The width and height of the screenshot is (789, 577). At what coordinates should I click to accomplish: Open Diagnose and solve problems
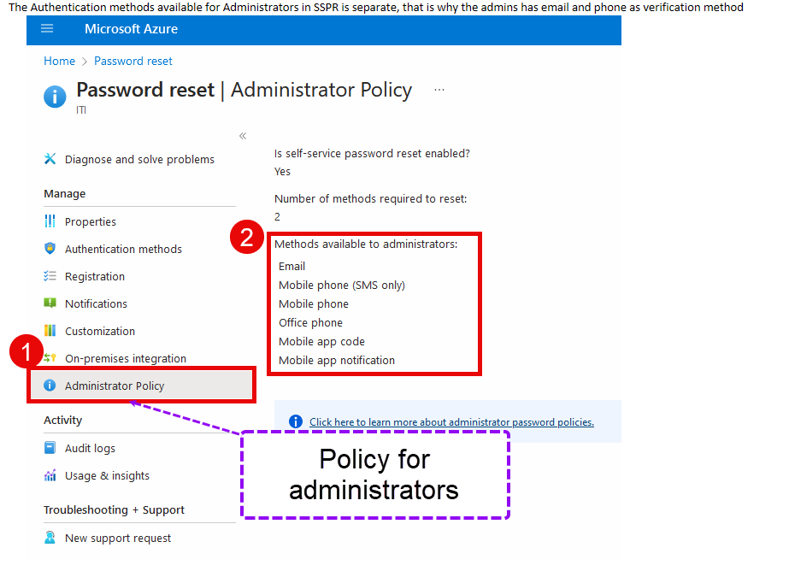point(139,160)
